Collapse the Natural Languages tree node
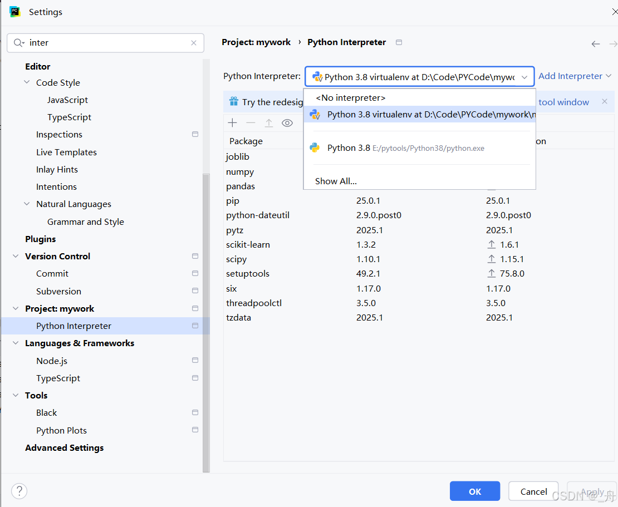618x507 pixels. pos(27,204)
